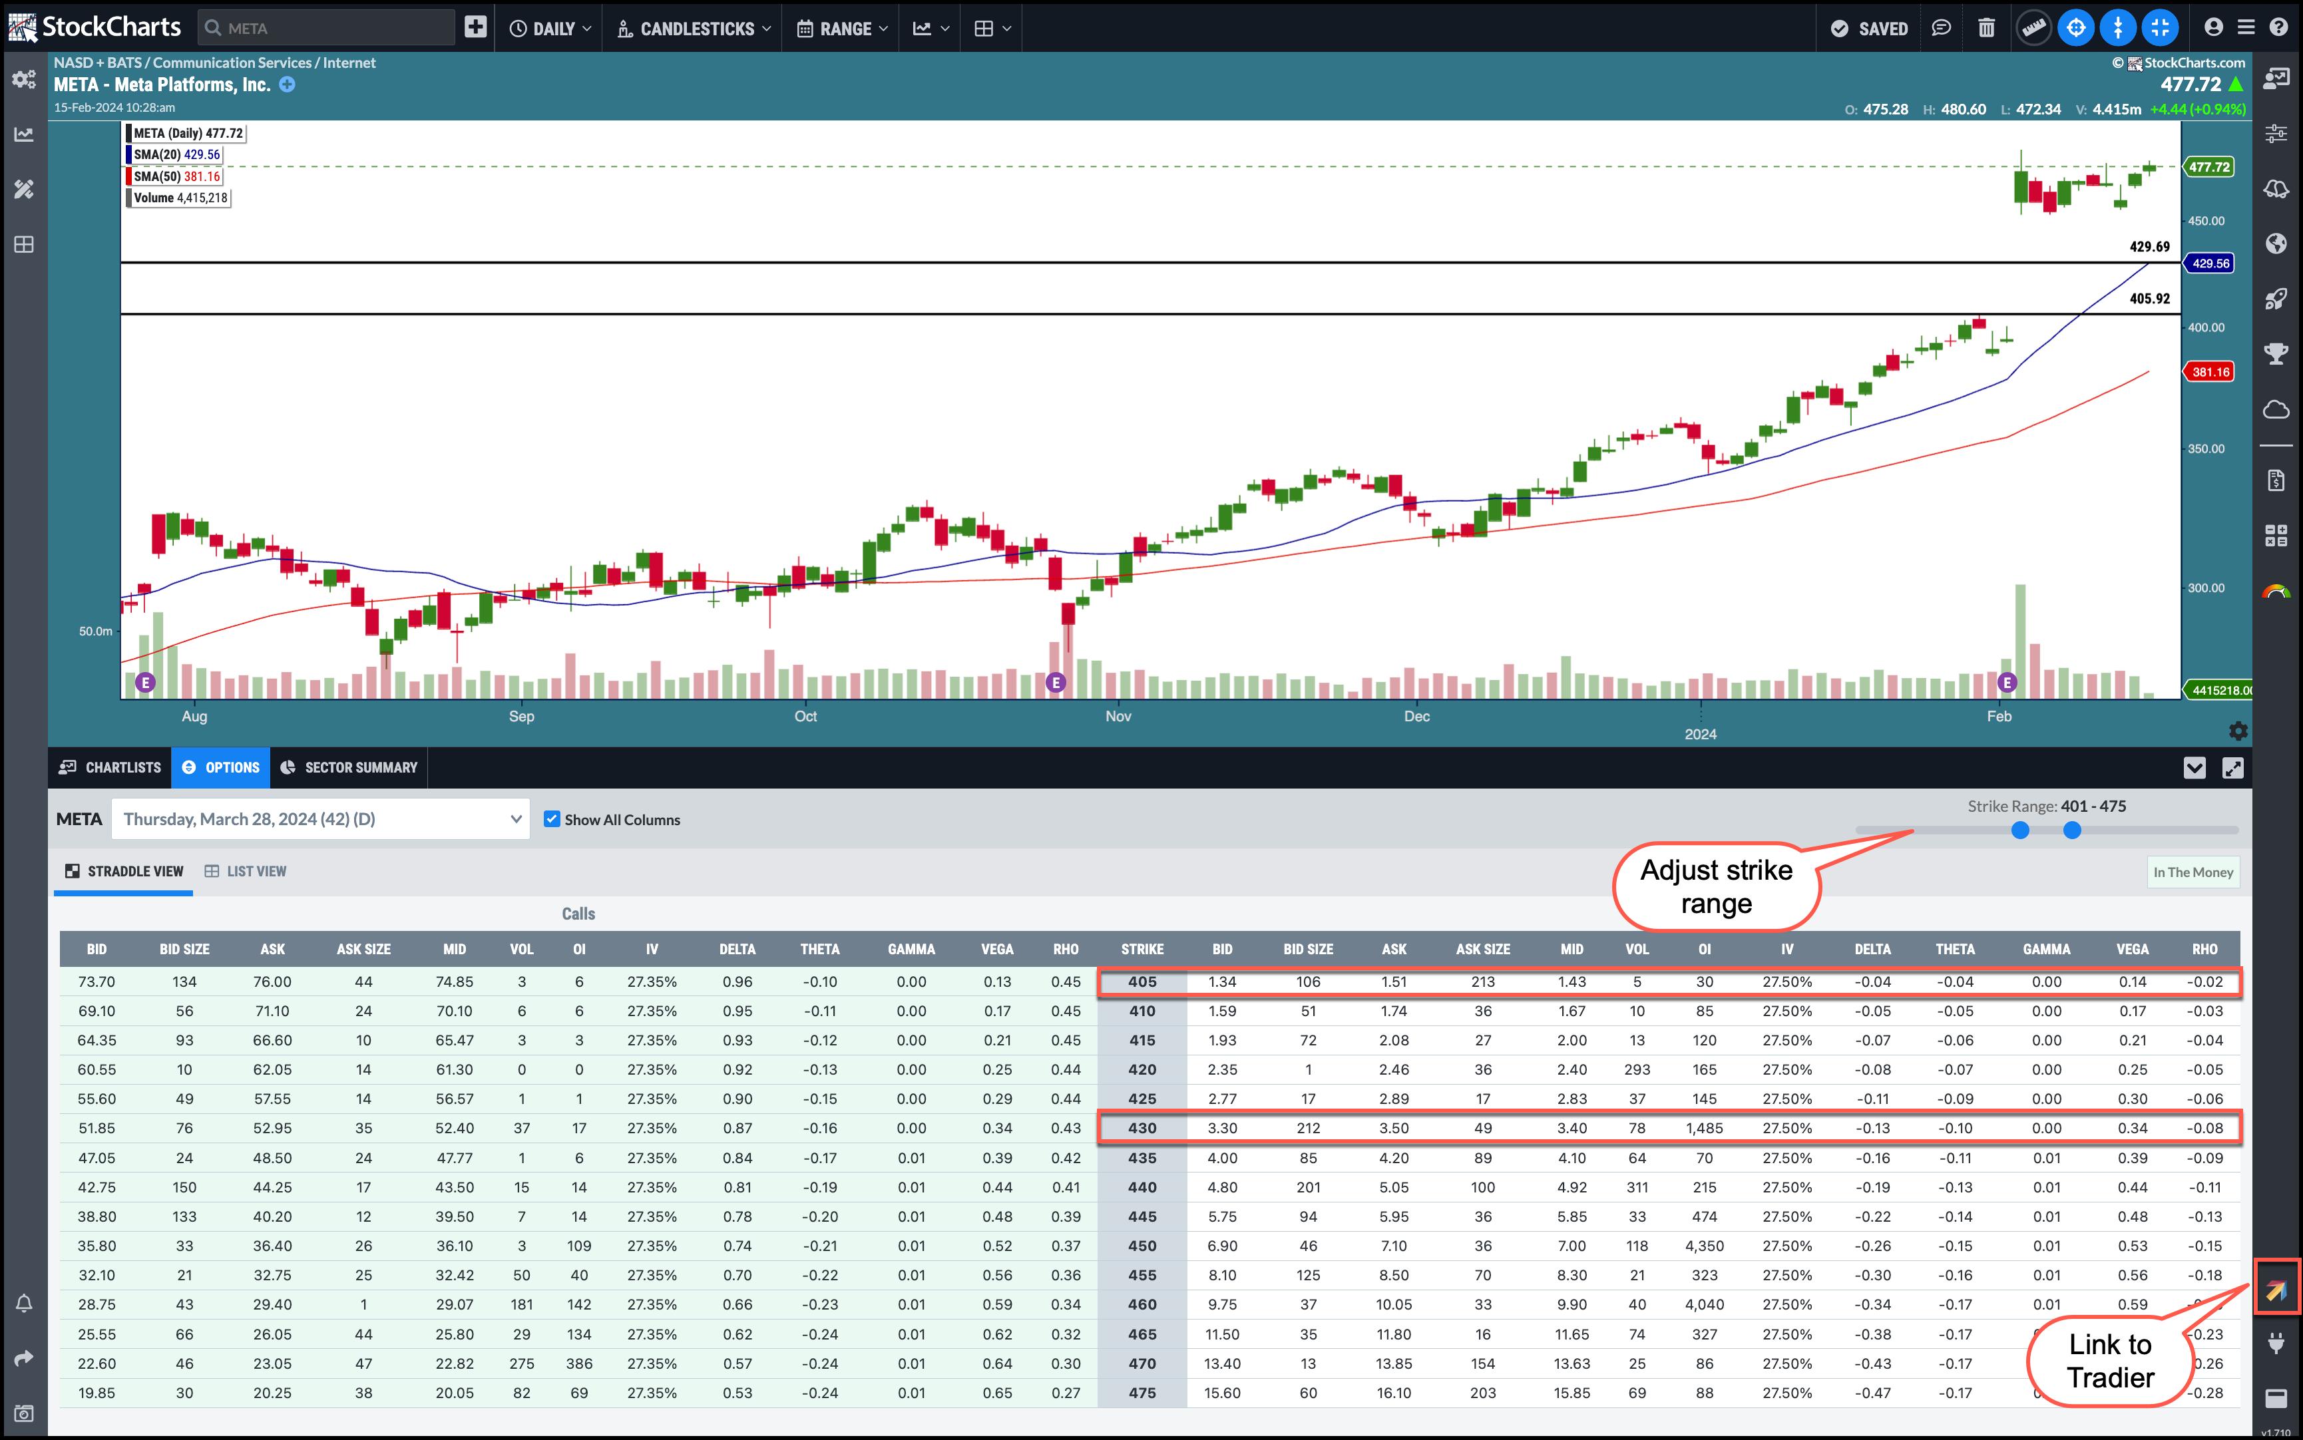
Task: Click the SAVED button
Action: tap(1870, 29)
